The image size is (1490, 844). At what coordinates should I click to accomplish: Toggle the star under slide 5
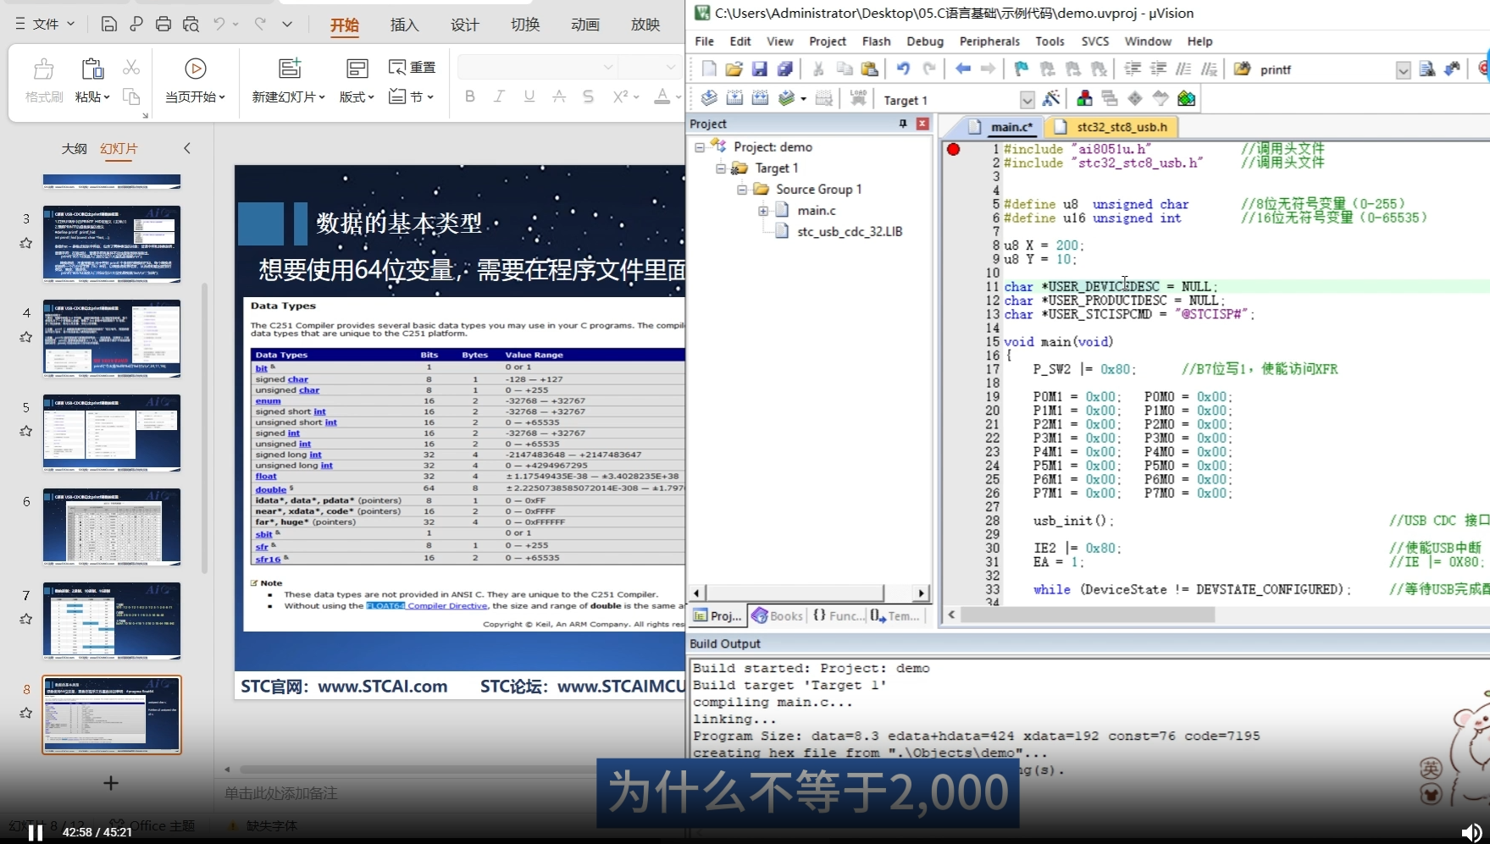pyautogui.click(x=26, y=431)
